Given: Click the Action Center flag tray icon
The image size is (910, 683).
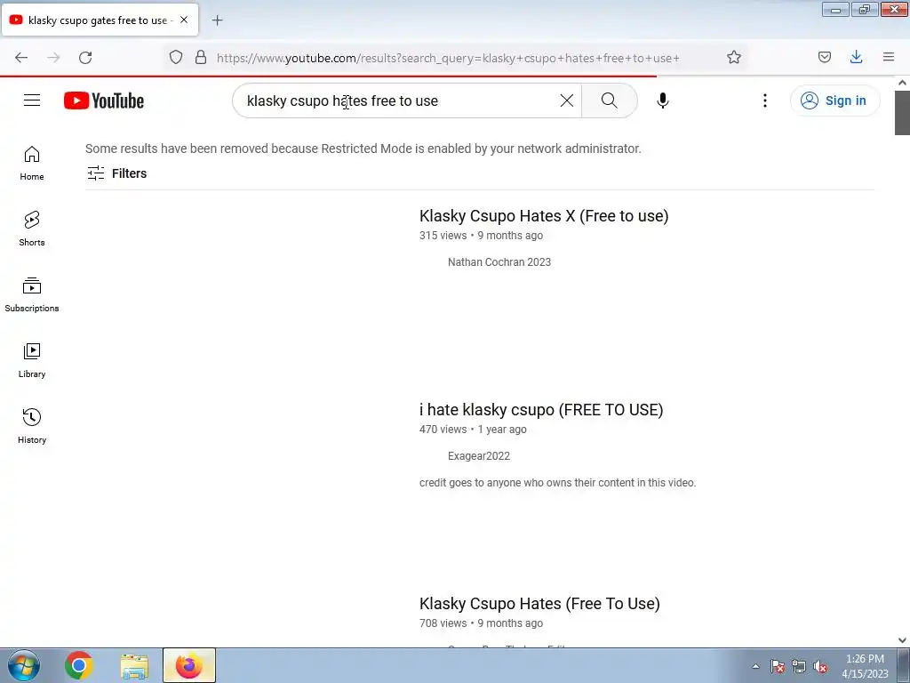Looking at the screenshot, I should pos(778,667).
